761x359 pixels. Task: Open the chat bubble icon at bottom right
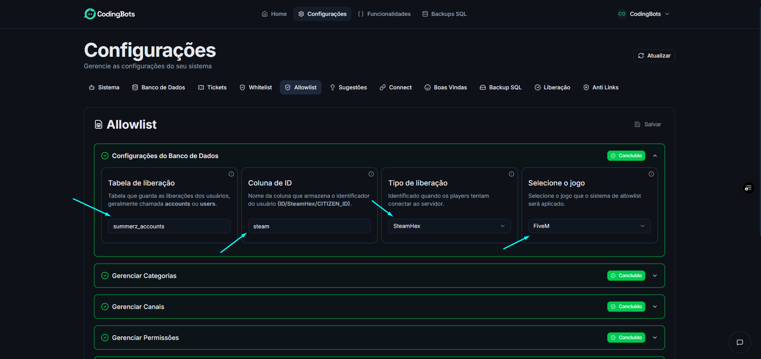tap(740, 342)
